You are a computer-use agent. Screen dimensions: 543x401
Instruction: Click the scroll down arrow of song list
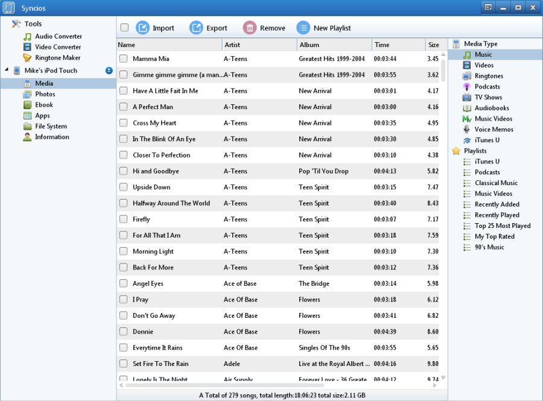(443, 377)
